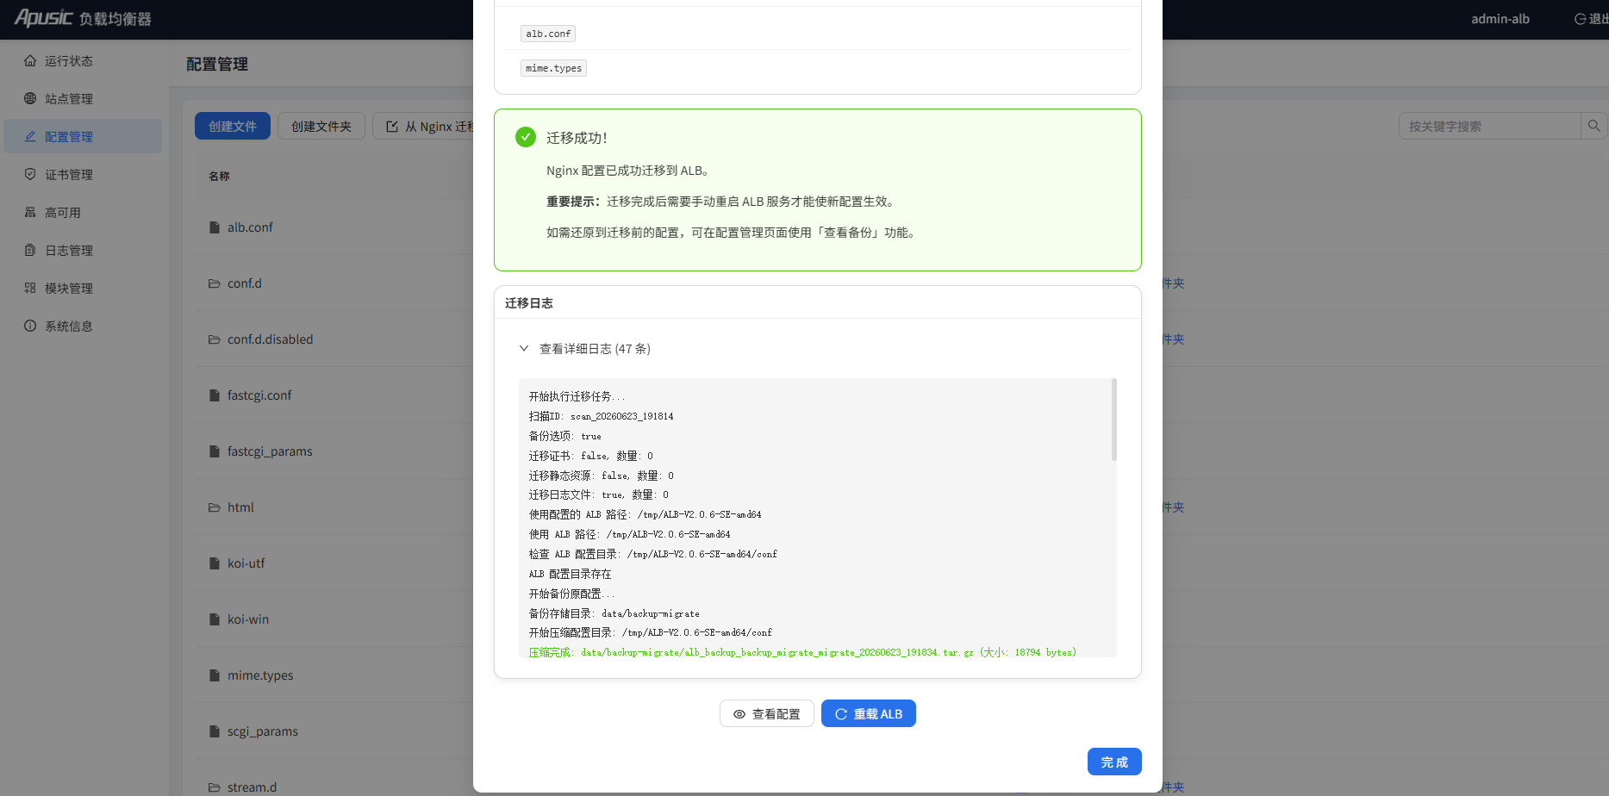The height and width of the screenshot is (796, 1609).
Task: Click the file icon next to koi-win
Action: click(x=215, y=619)
